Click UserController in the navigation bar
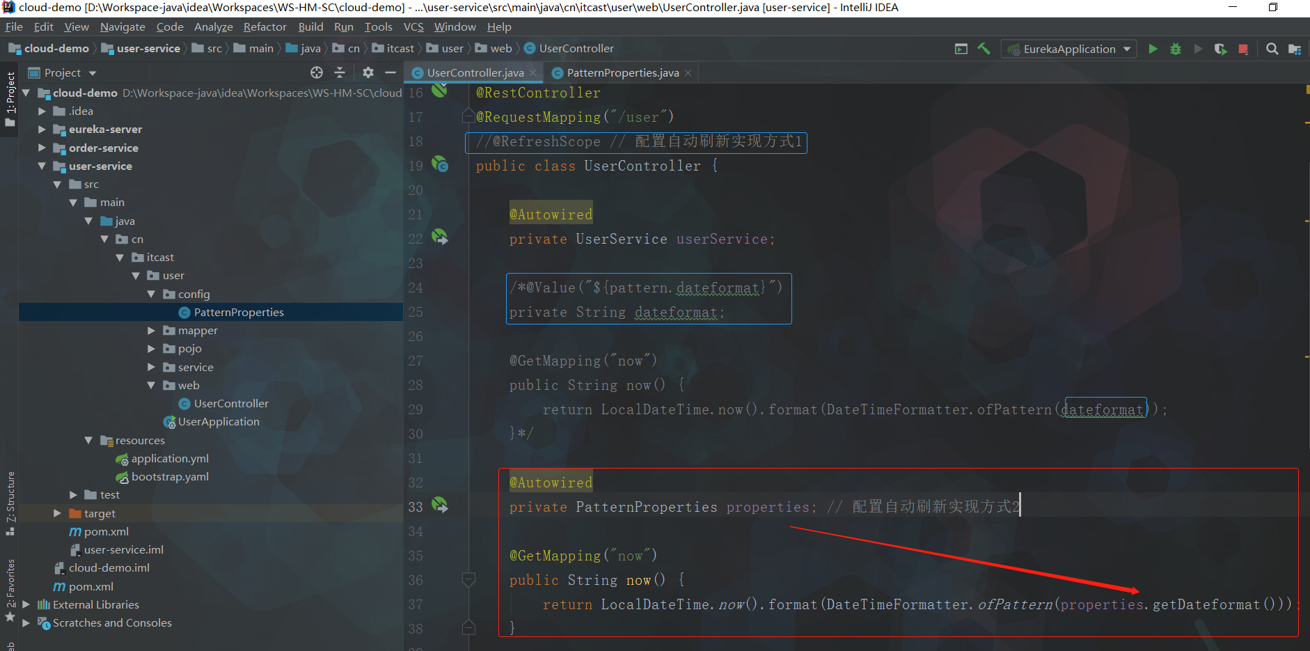 569,48
